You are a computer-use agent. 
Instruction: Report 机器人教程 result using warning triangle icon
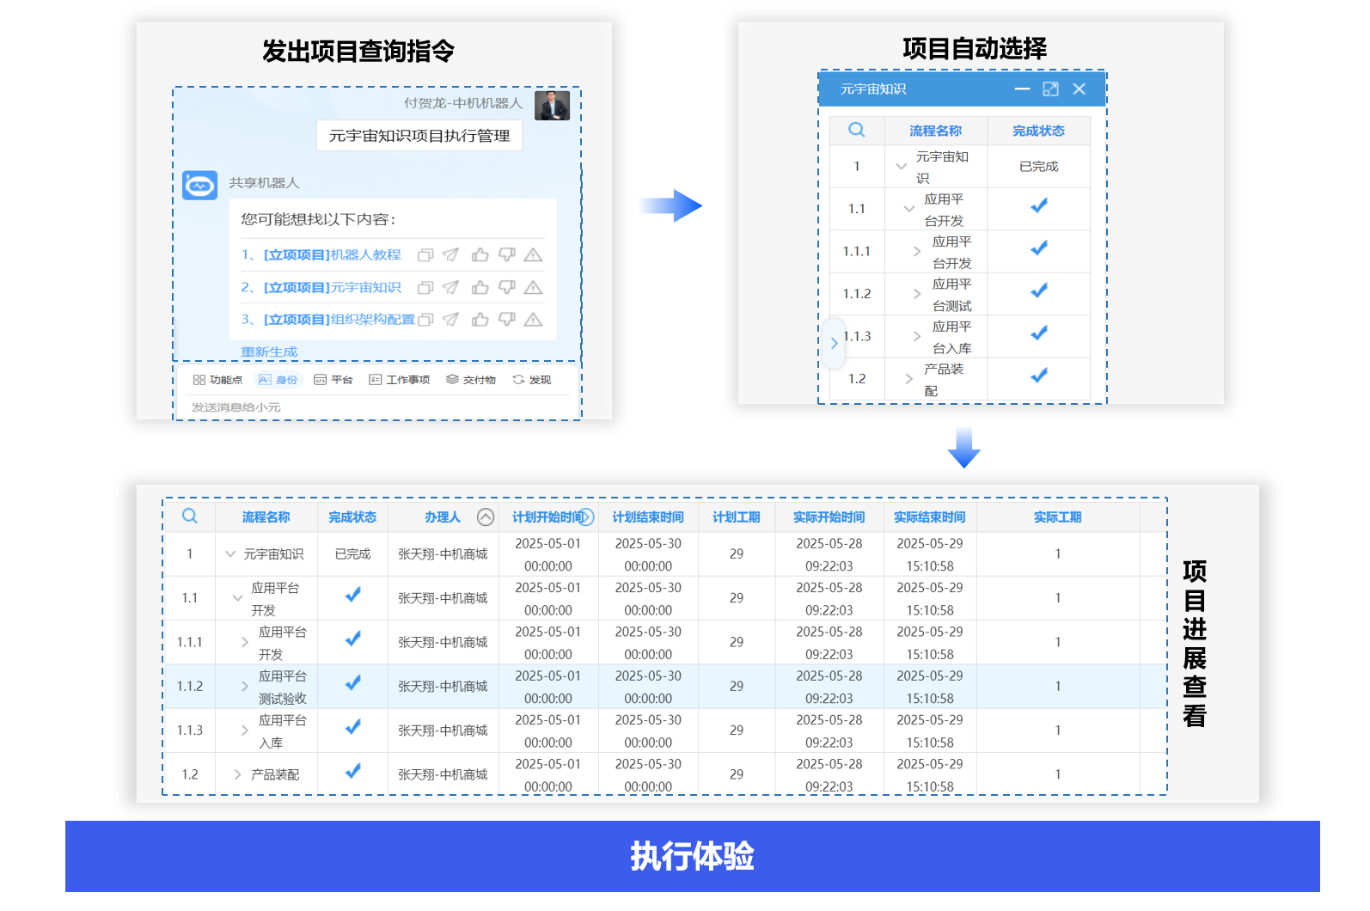[x=533, y=255]
